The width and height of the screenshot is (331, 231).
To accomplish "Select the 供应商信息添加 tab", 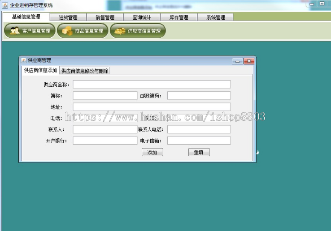I will tap(40, 70).
